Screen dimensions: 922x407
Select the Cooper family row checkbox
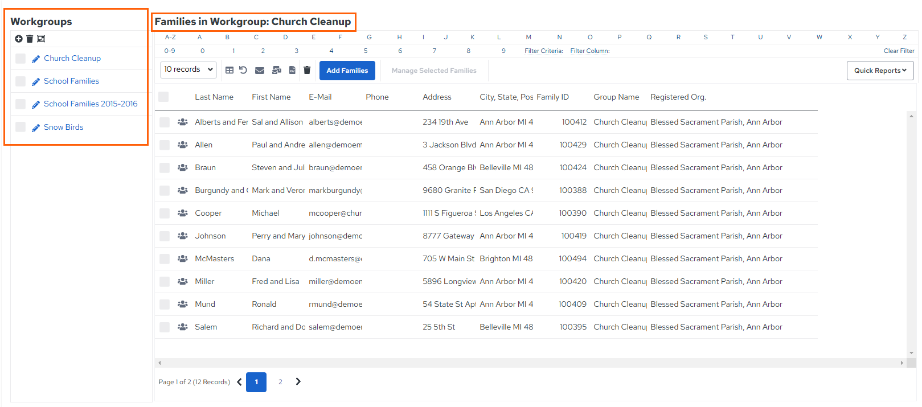165,213
